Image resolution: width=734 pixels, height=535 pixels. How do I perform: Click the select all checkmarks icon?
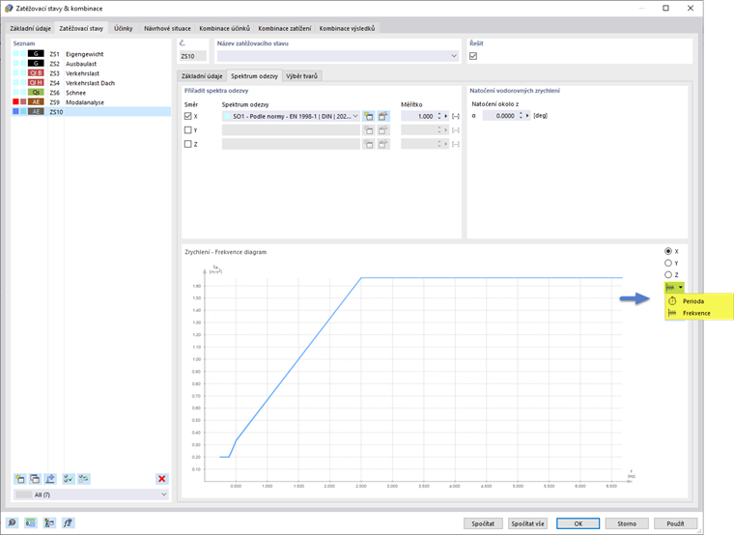tap(69, 479)
